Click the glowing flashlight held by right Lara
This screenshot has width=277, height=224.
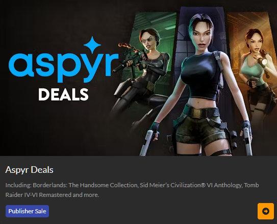tap(263, 61)
